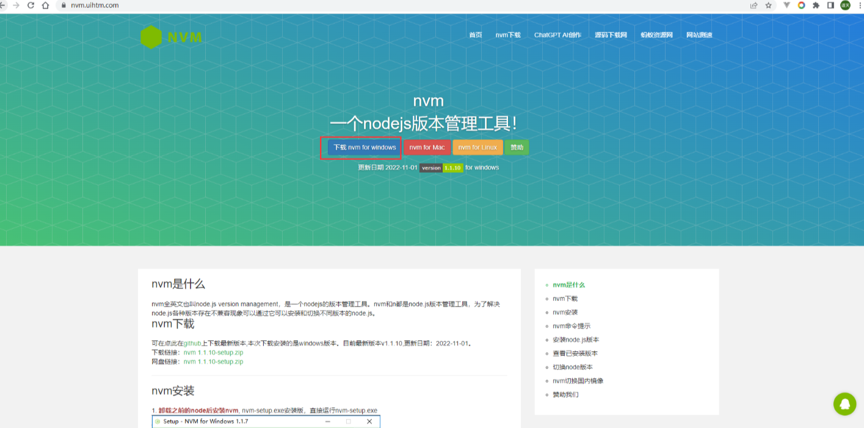This screenshot has width=864, height=428.
Task: Click the nvm安装 article heading
Action: click(x=173, y=391)
